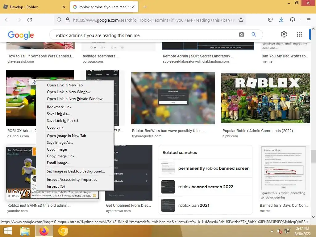Select Open Link in New Private Window
This screenshot has height=237, width=316.
tap(75, 99)
